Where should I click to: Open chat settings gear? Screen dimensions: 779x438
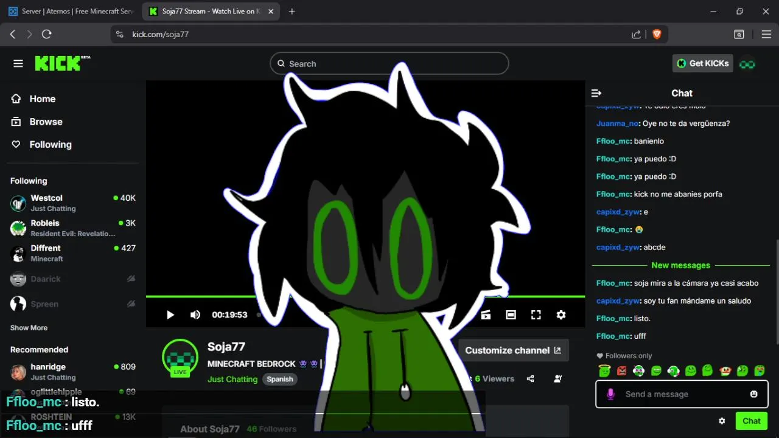(x=722, y=421)
